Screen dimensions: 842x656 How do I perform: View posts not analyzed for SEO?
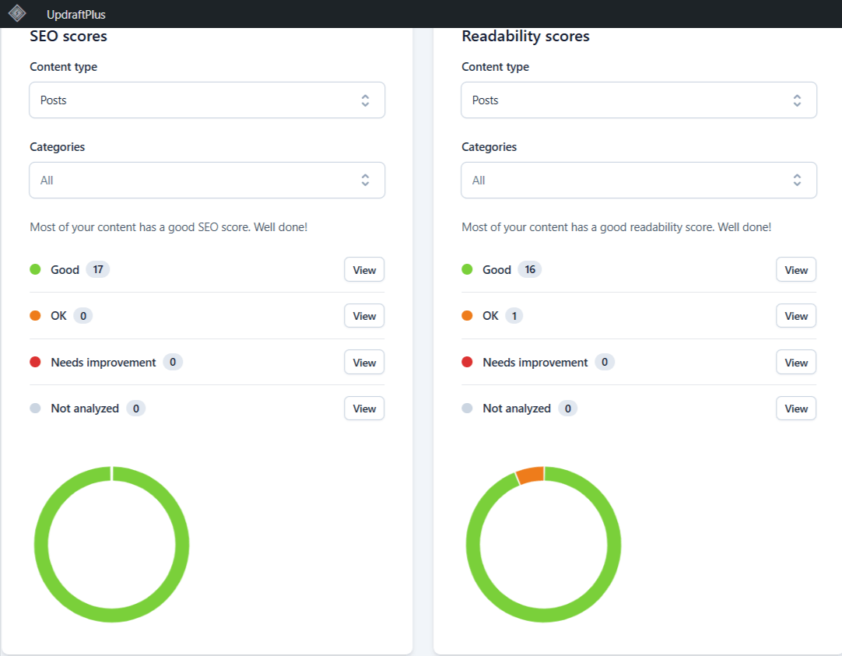pyautogui.click(x=364, y=409)
